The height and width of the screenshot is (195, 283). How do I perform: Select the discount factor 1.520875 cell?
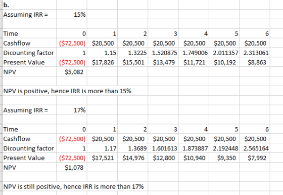point(163,53)
